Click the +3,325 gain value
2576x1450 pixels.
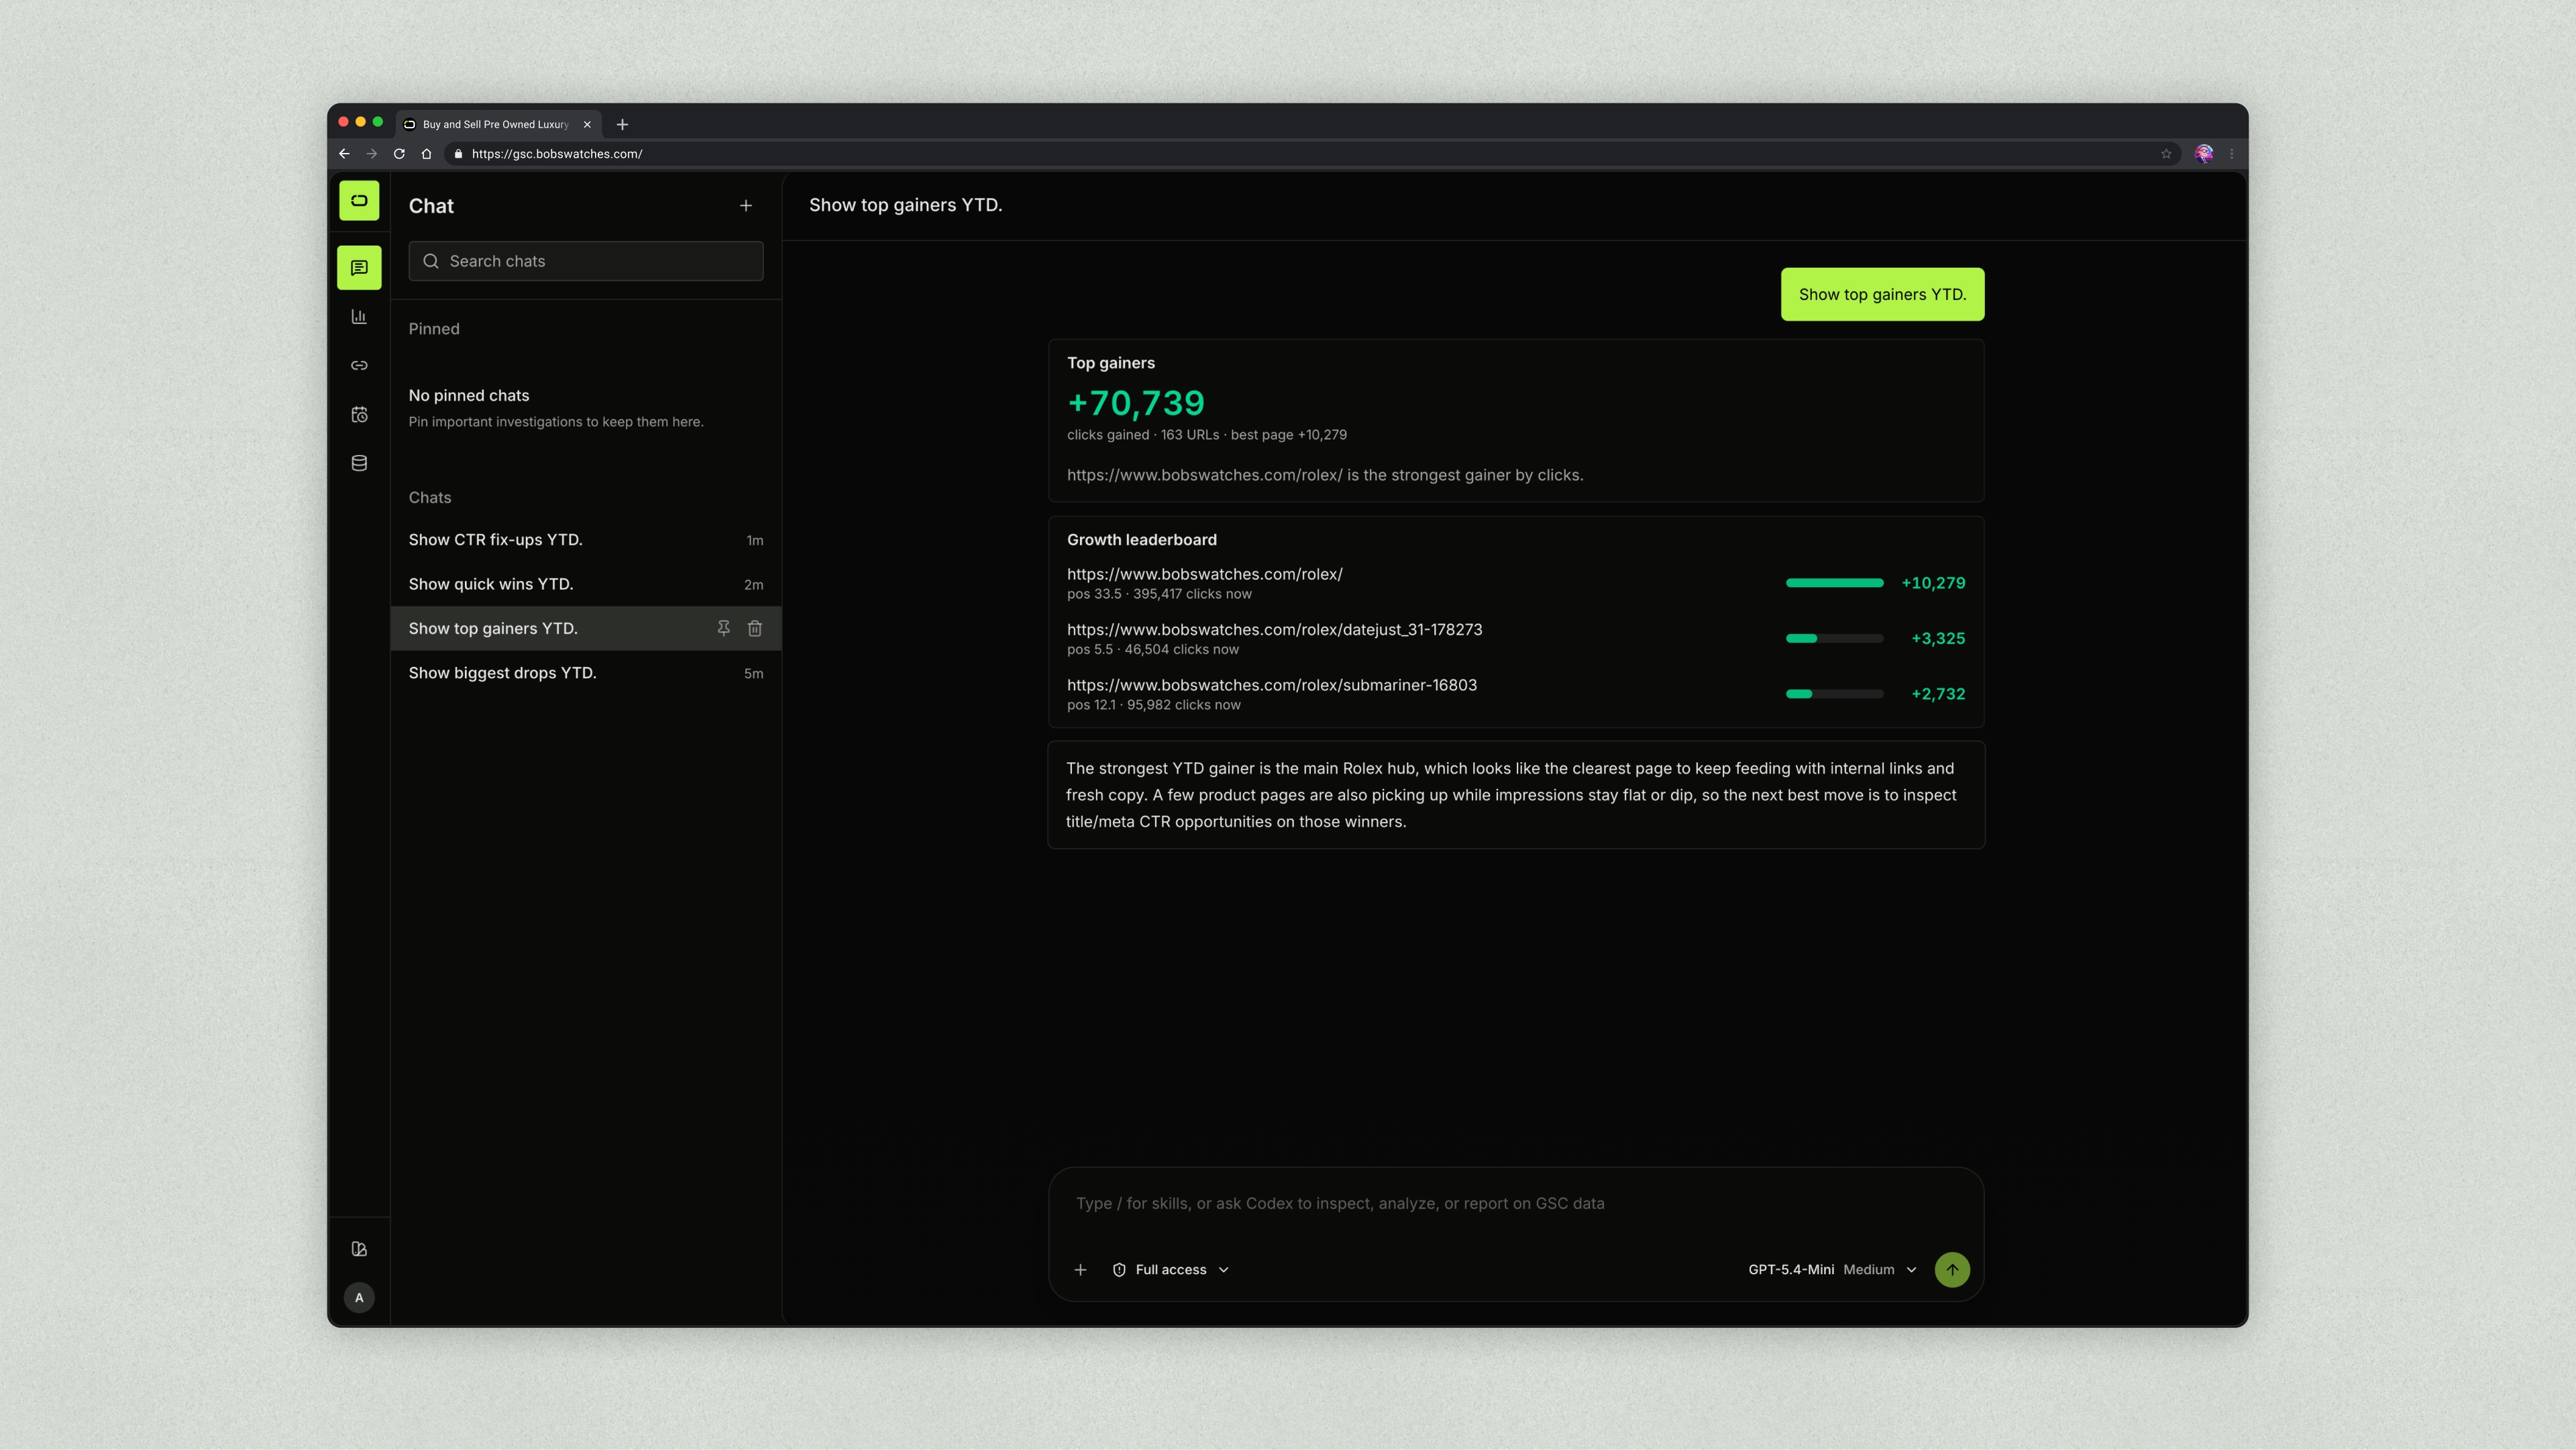[1938, 638]
